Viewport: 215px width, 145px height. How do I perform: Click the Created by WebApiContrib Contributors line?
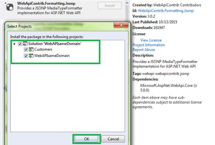[167, 5]
